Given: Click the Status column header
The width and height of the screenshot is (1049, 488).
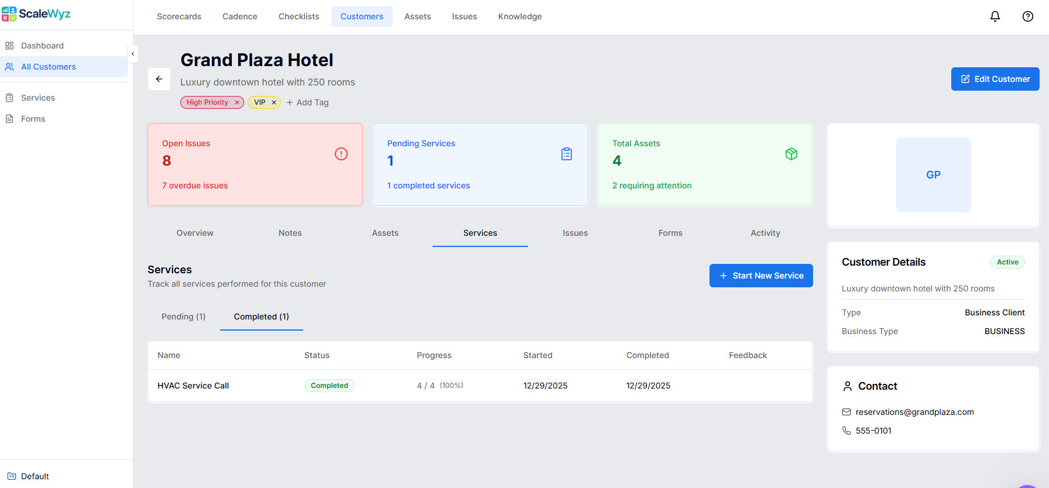Looking at the screenshot, I should (x=317, y=355).
